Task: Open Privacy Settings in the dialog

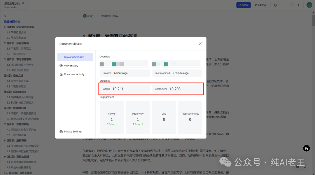Action: (x=73, y=132)
